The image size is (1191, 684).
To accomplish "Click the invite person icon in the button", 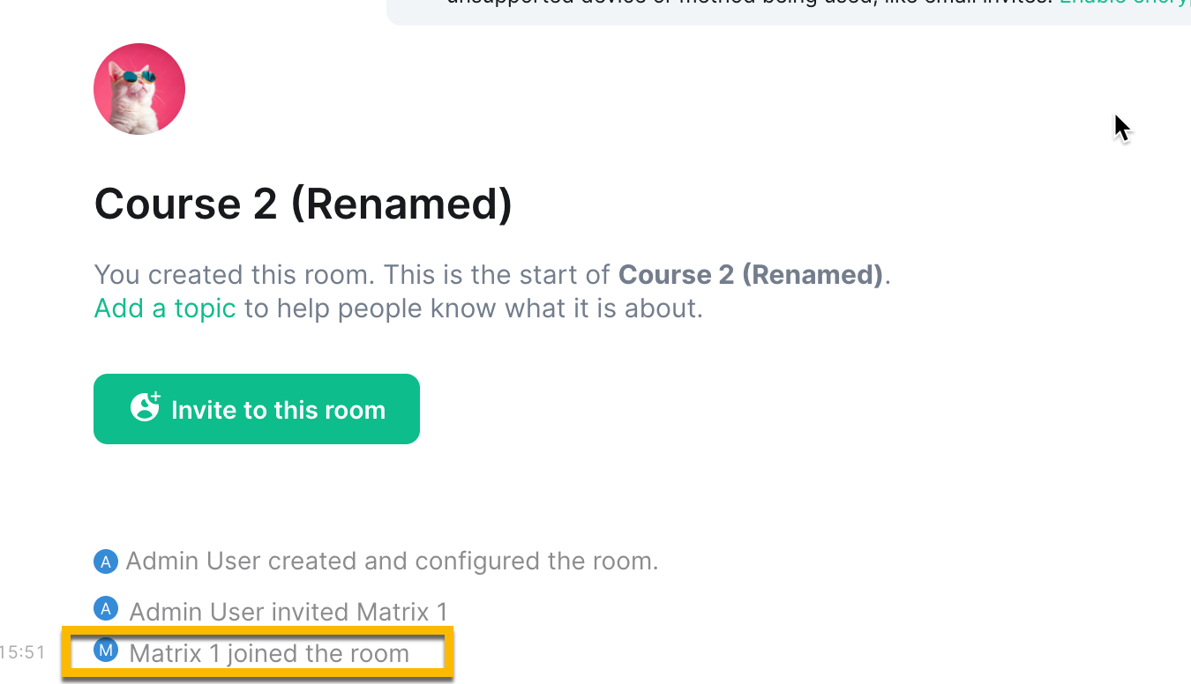I will click(145, 408).
